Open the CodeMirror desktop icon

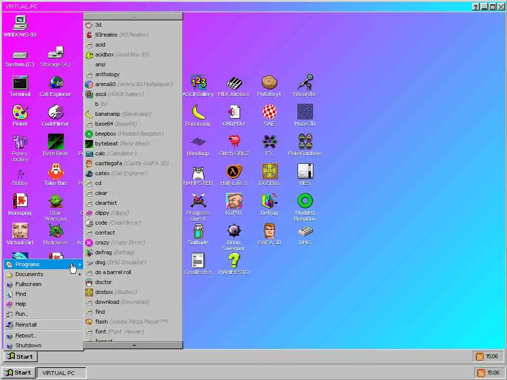(55, 116)
